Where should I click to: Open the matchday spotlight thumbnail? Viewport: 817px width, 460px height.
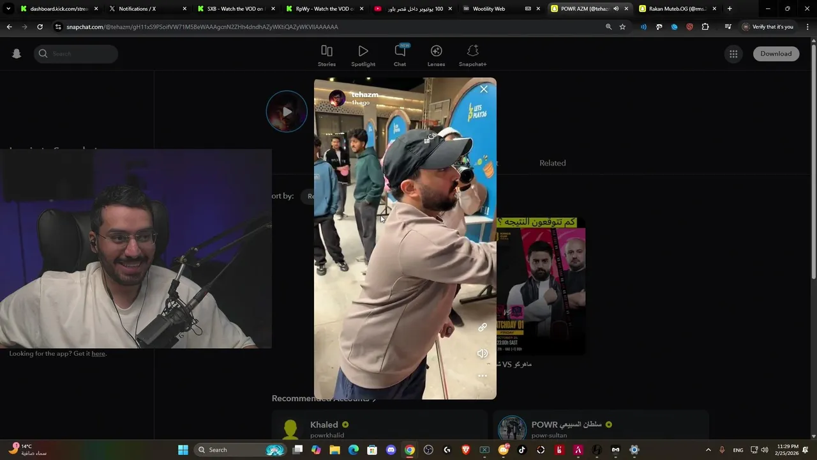(541, 286)
